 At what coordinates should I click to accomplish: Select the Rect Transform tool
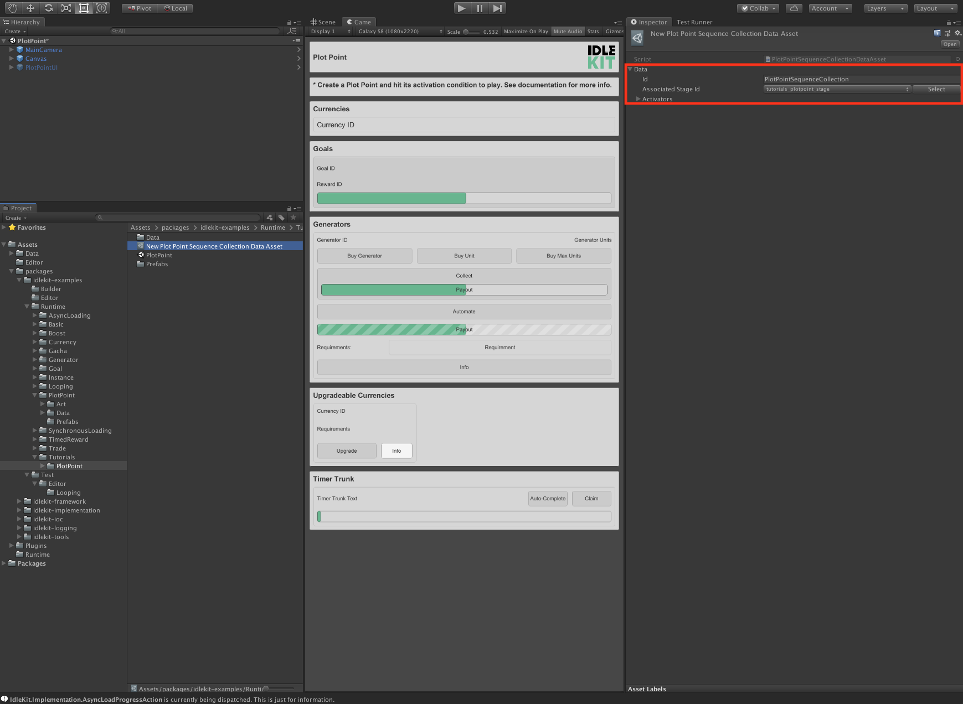point(84,8)
